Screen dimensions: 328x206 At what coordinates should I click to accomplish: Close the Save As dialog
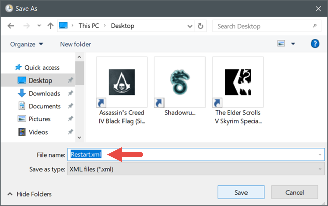tap(318, 9)
